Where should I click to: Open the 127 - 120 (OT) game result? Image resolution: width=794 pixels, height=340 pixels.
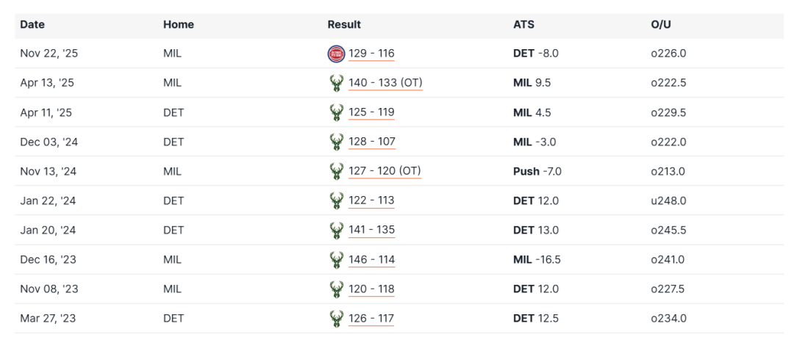[x=385, y=171]
